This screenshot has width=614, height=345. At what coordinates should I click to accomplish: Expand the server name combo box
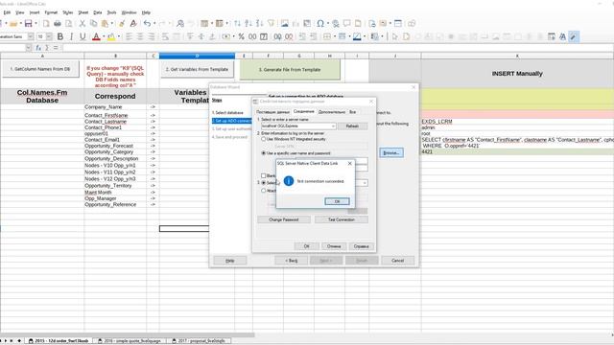click(x=333, y=126)
